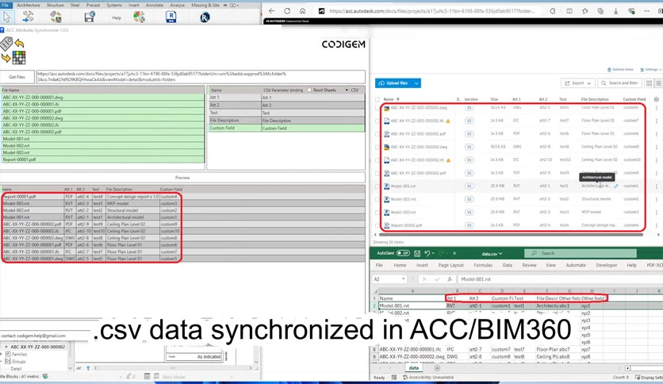Click the warning triangle on 000001.ifc in ACC

tap(448, 121)
